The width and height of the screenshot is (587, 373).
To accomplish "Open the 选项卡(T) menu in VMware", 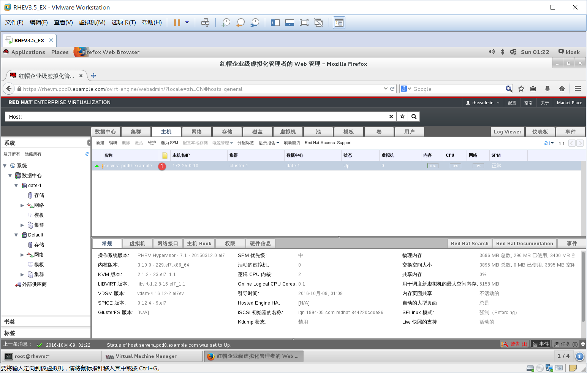I will (x=123, y=22).
